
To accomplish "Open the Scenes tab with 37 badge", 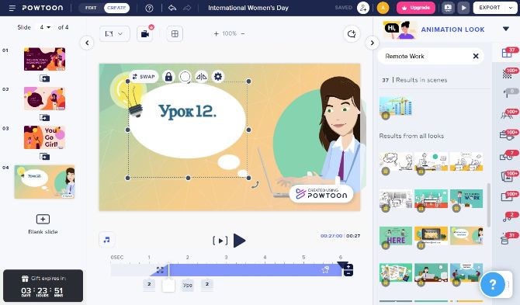I will [508, 52].
